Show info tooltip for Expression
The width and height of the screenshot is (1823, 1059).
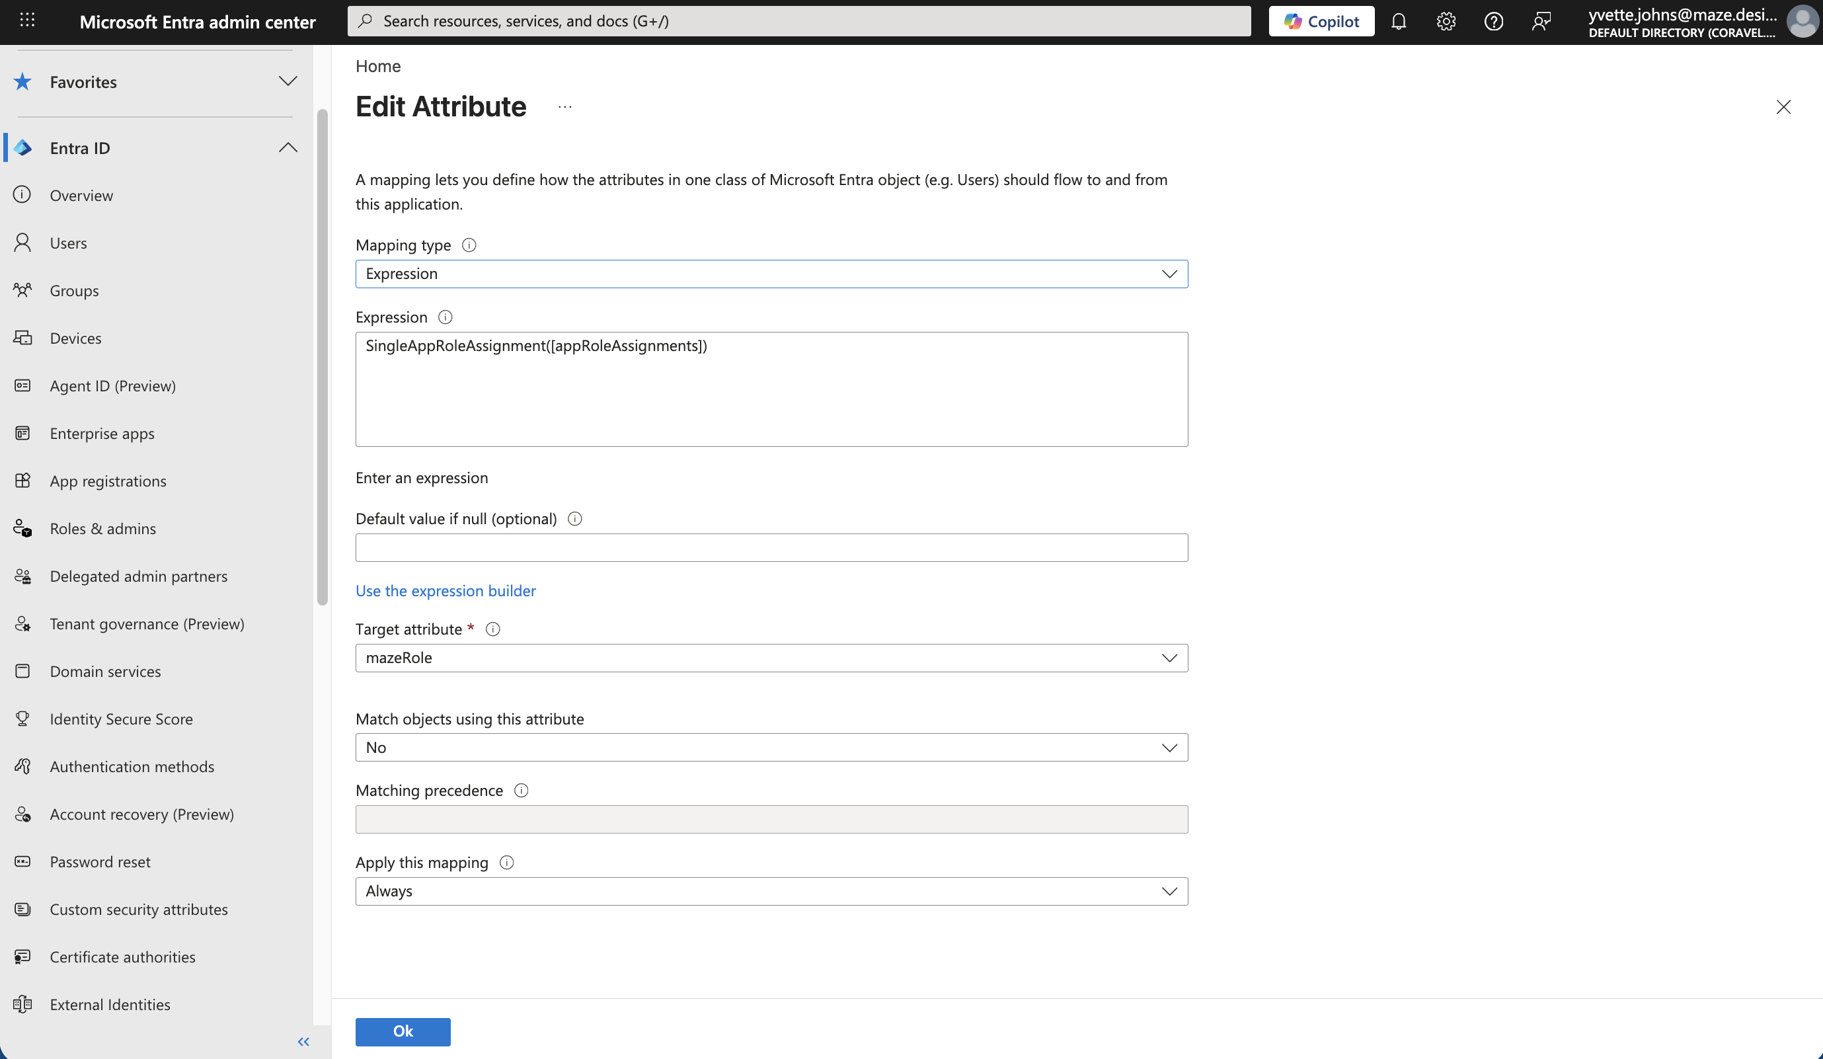click(x=446, y=317)
